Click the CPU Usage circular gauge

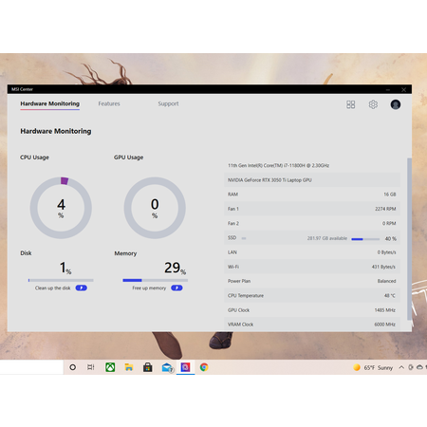(61, 208)
